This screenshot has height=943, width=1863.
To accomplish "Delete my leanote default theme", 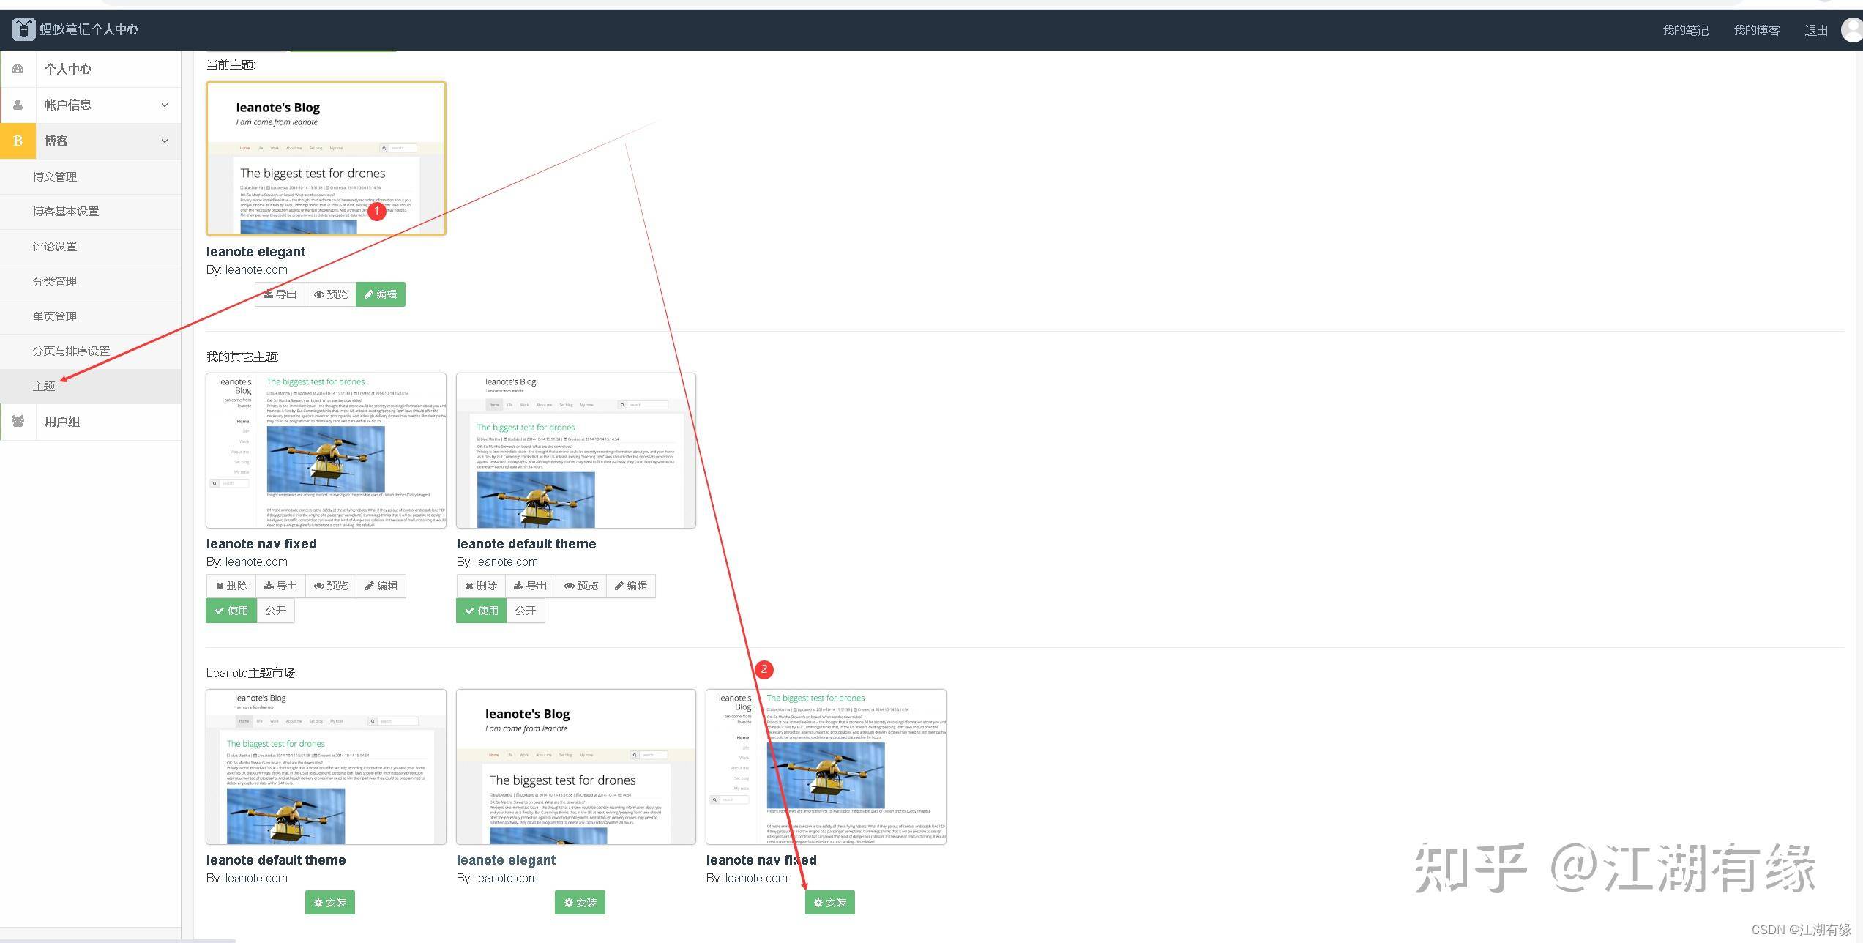I will [481, 586].
